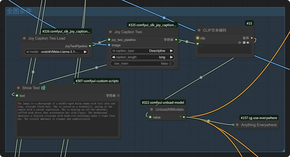290x157 pixels.
Task: Collapse the Joy Caption Two node via its dot
Action: pos(110,32)
